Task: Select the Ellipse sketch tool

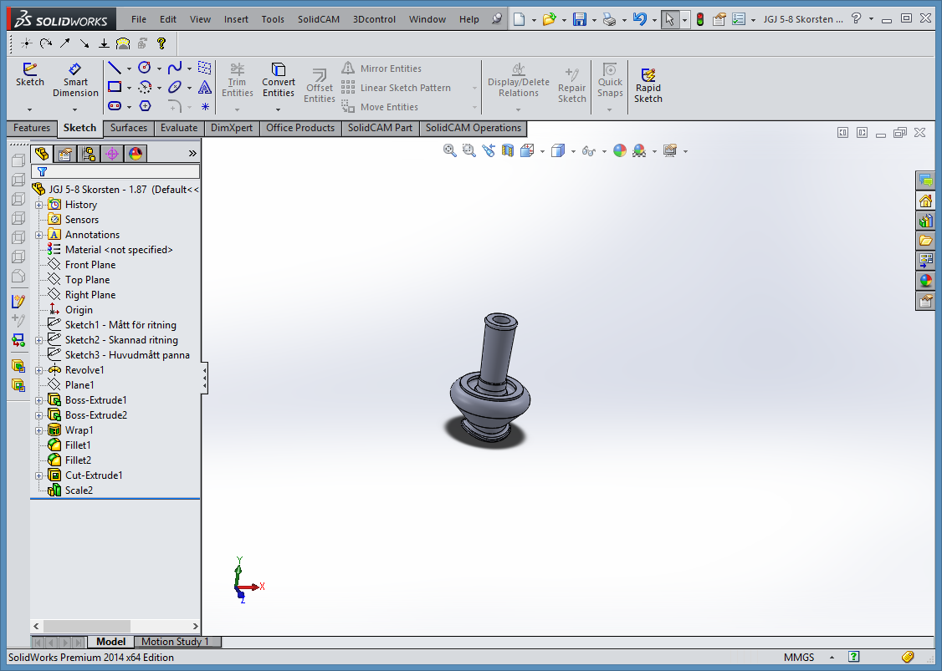Action: [175, 87]
